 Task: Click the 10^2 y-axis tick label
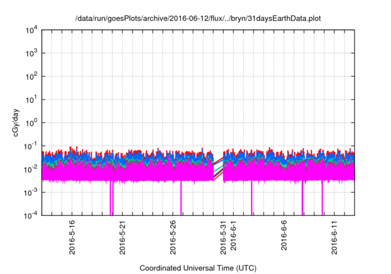click(31, 76)
